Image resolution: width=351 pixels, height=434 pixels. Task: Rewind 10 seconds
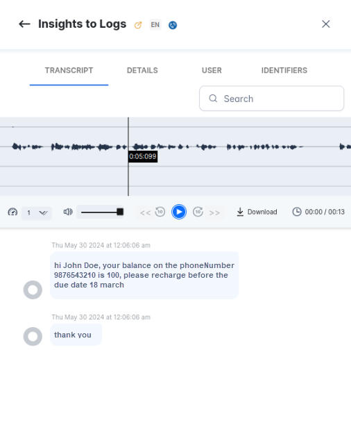160,212
